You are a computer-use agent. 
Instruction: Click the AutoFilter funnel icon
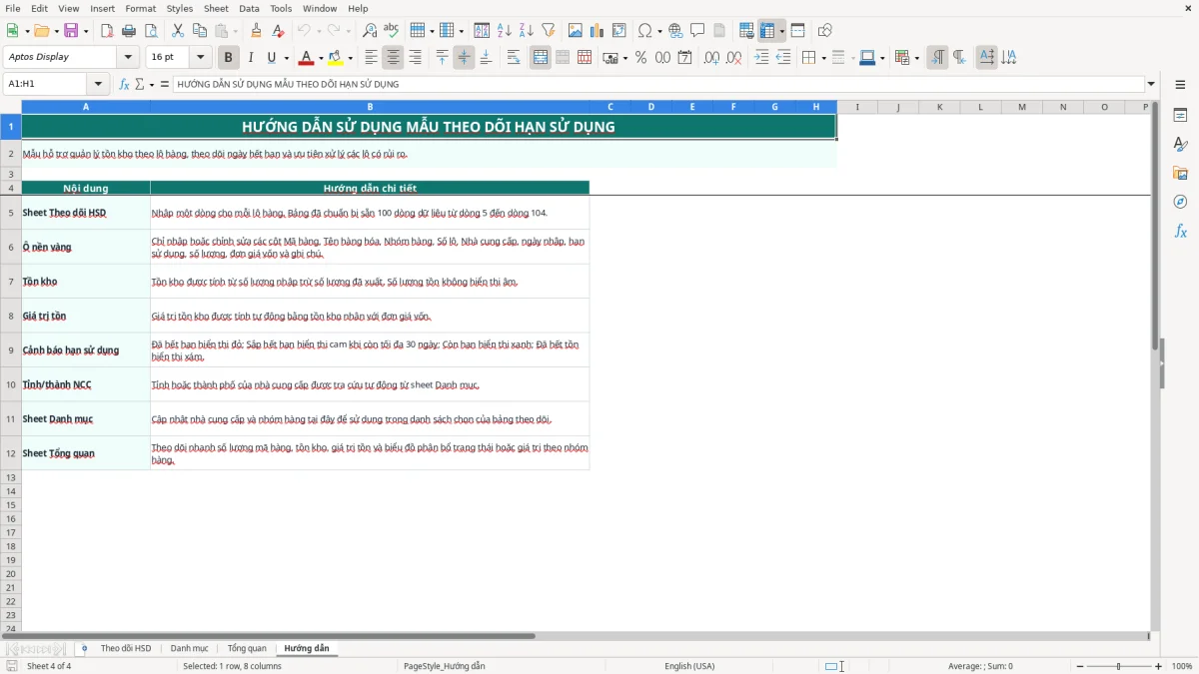pyautogui.click(x=549, y=31)
